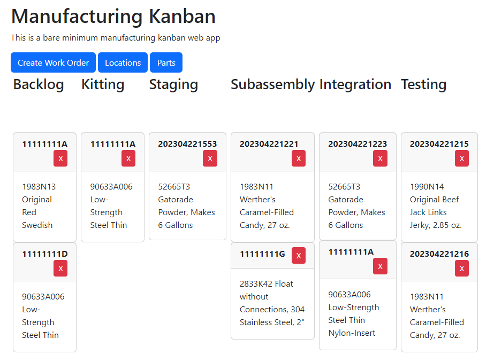Image resolution: width=479 pixels, height=355 pixels.
Task: Open the Locations page
Action: [123, 62]
